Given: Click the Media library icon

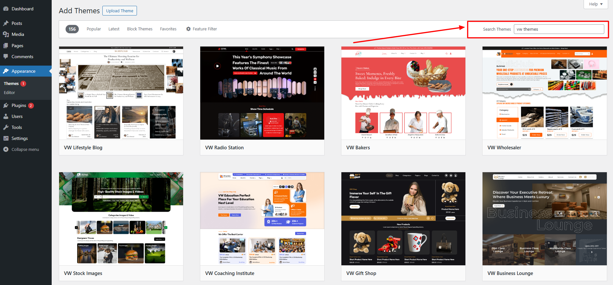Looking at the screenshot, I should (x=6, y=34).
